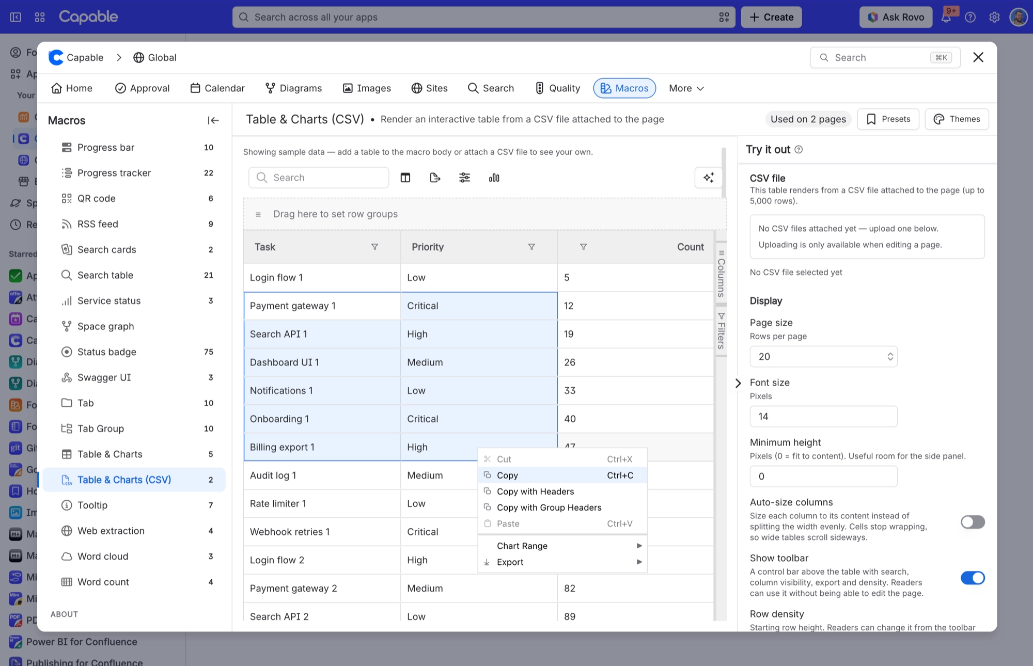Close the Capable dialog
This screenshot has width=1033, height=666.
tap(978, 57)
